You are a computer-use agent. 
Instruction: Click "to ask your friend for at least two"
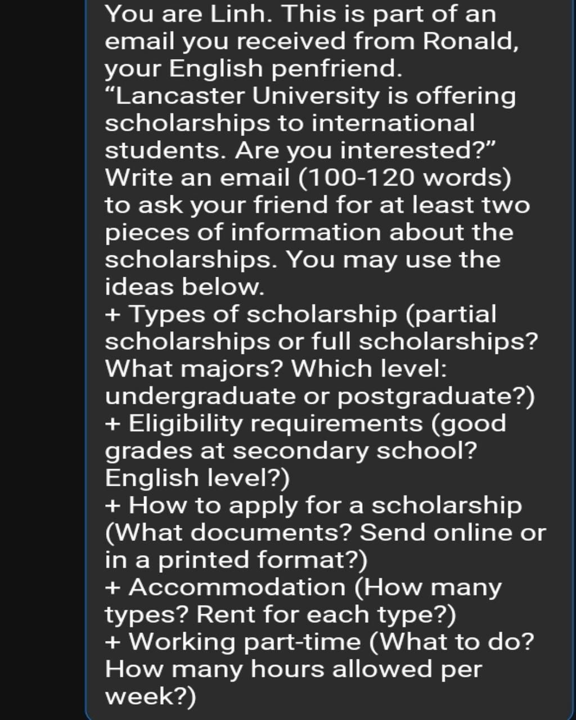(317, 205)
